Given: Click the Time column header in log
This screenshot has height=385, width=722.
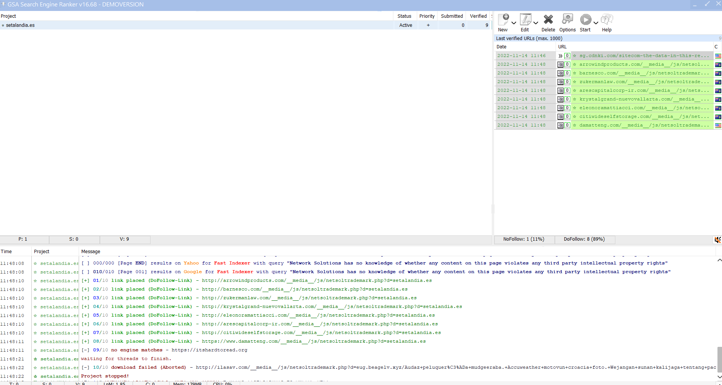Looking at the screenshot, I should click(x=16, y=252).
